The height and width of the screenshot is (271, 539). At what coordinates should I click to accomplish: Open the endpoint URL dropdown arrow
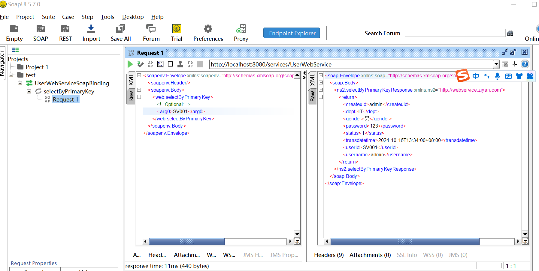496,64
